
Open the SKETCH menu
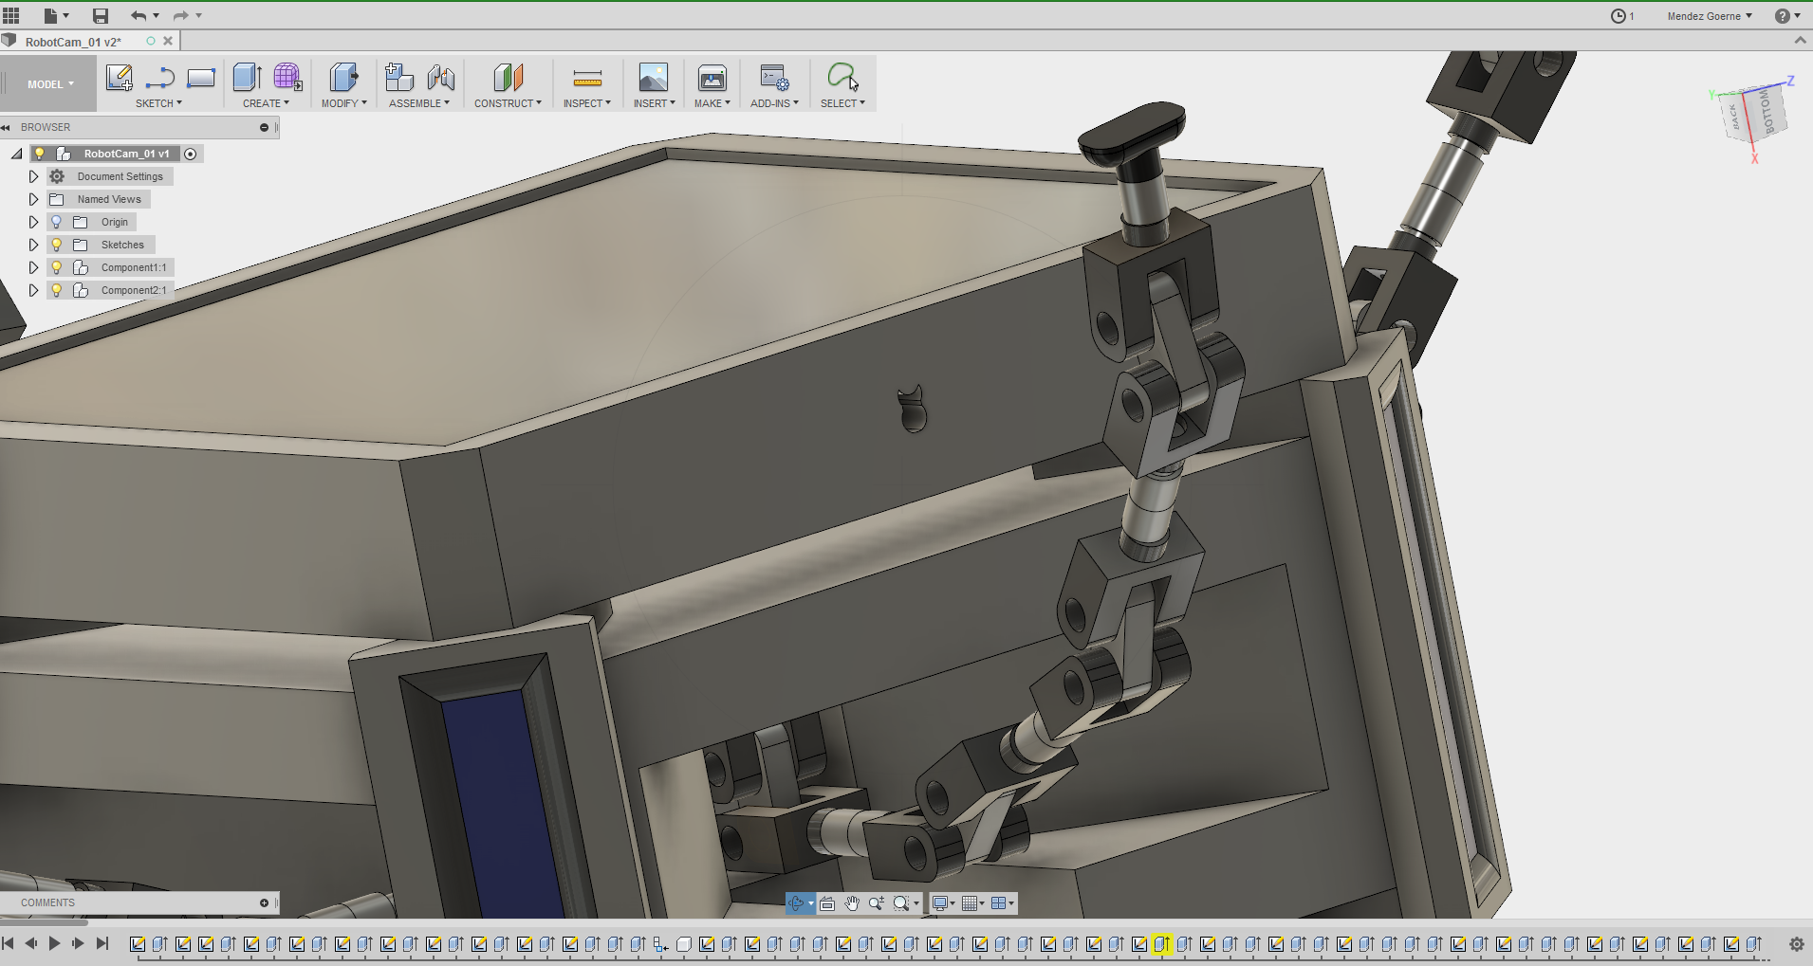click(x=158, y=103)
